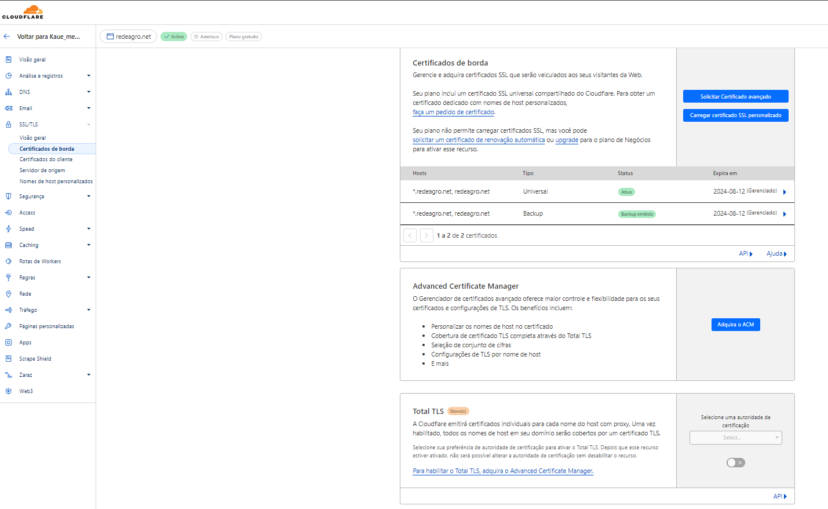Click Solicitar Certificado avançado button
Screen dimensions: 828x509
coord(736,97)
